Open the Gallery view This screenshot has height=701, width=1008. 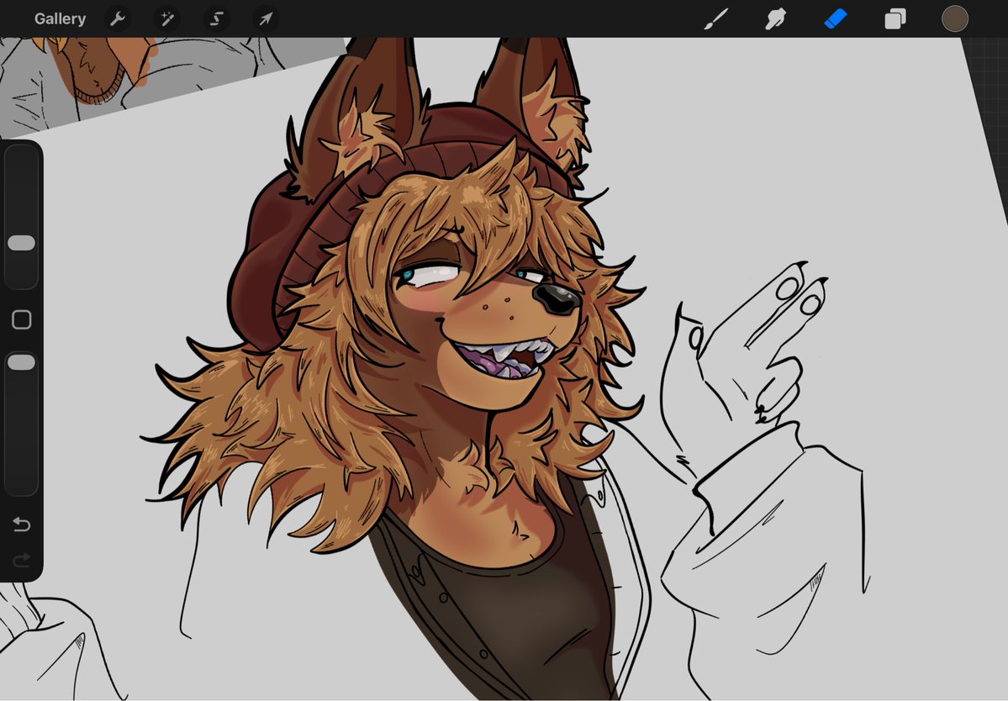pyautogui.click(x=60, y=18)
